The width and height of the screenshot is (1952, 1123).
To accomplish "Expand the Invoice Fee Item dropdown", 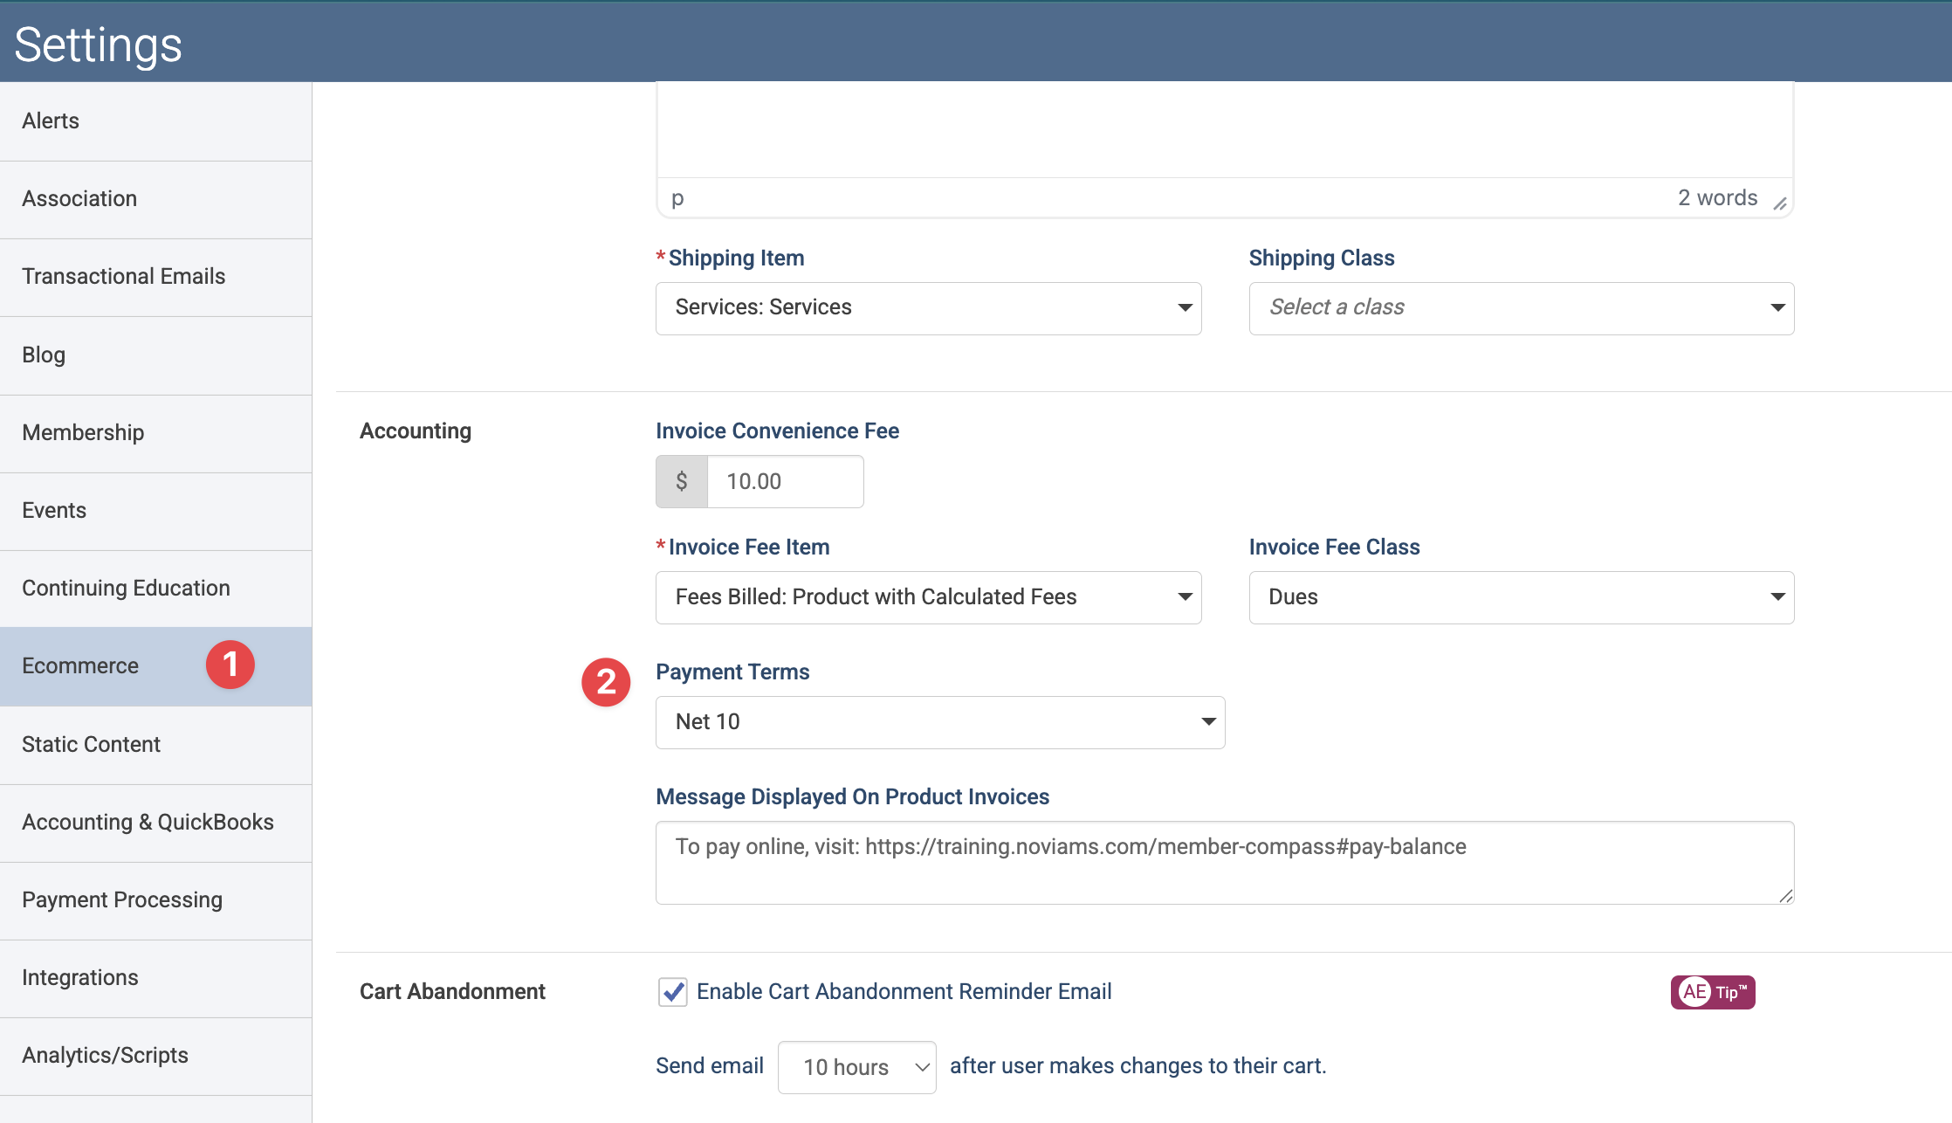I will point(928,597).
